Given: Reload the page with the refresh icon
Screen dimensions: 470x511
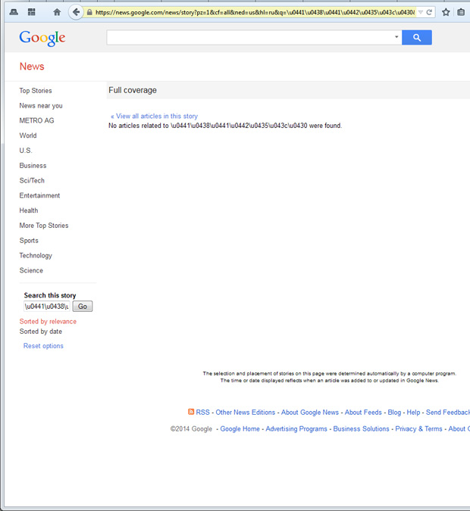Looking at the screenshot, I should click(429, 12).
